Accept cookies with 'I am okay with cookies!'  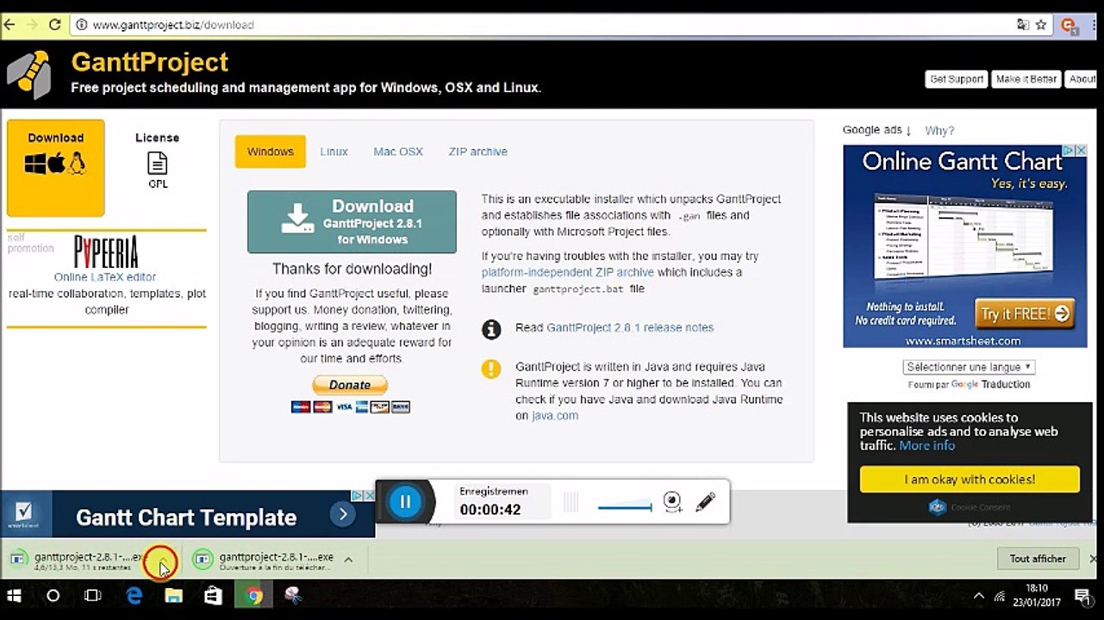click(x=970, y=480)
